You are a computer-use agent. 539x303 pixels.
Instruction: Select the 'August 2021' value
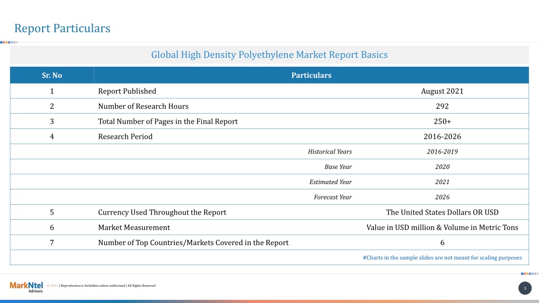(x=442, y=91)
